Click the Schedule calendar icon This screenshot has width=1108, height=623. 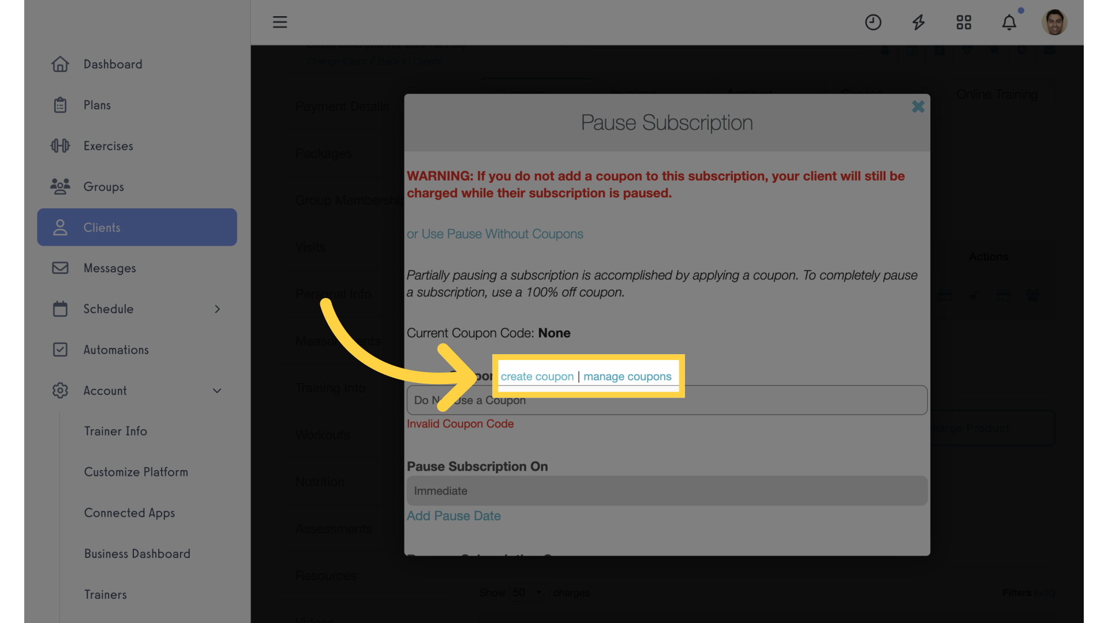(60, 309)
